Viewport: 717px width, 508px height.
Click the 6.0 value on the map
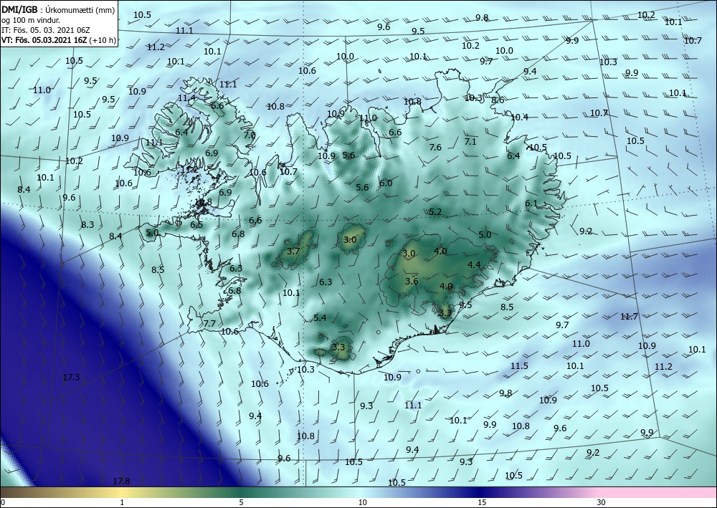pos(386,183)
